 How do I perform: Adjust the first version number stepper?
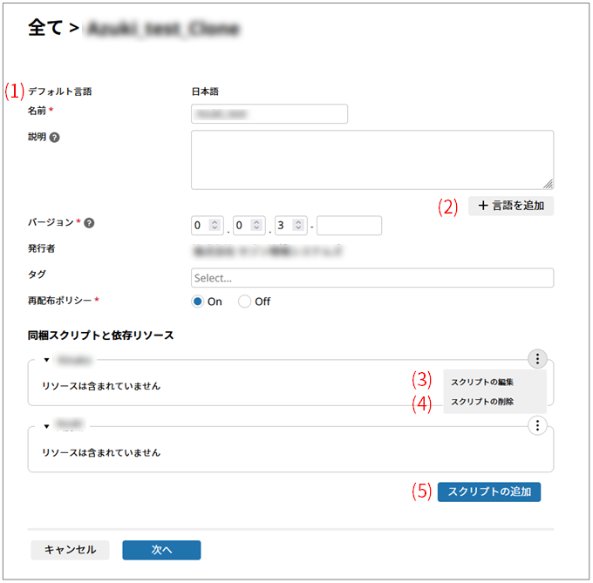[x=216, y=226]
